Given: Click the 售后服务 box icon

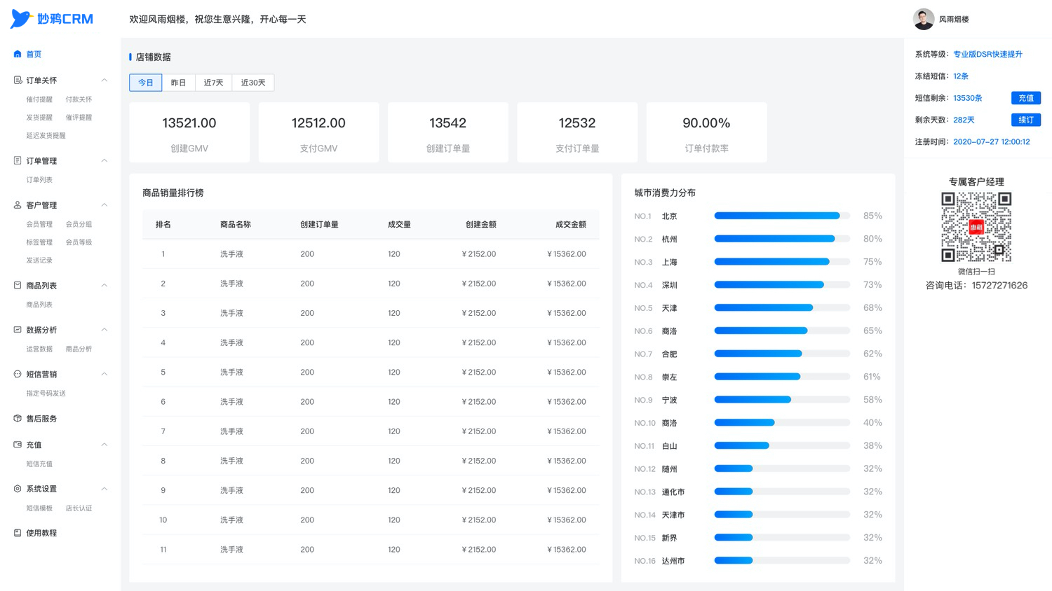Looking at the screenshot, I should click(x=18, y=418).
